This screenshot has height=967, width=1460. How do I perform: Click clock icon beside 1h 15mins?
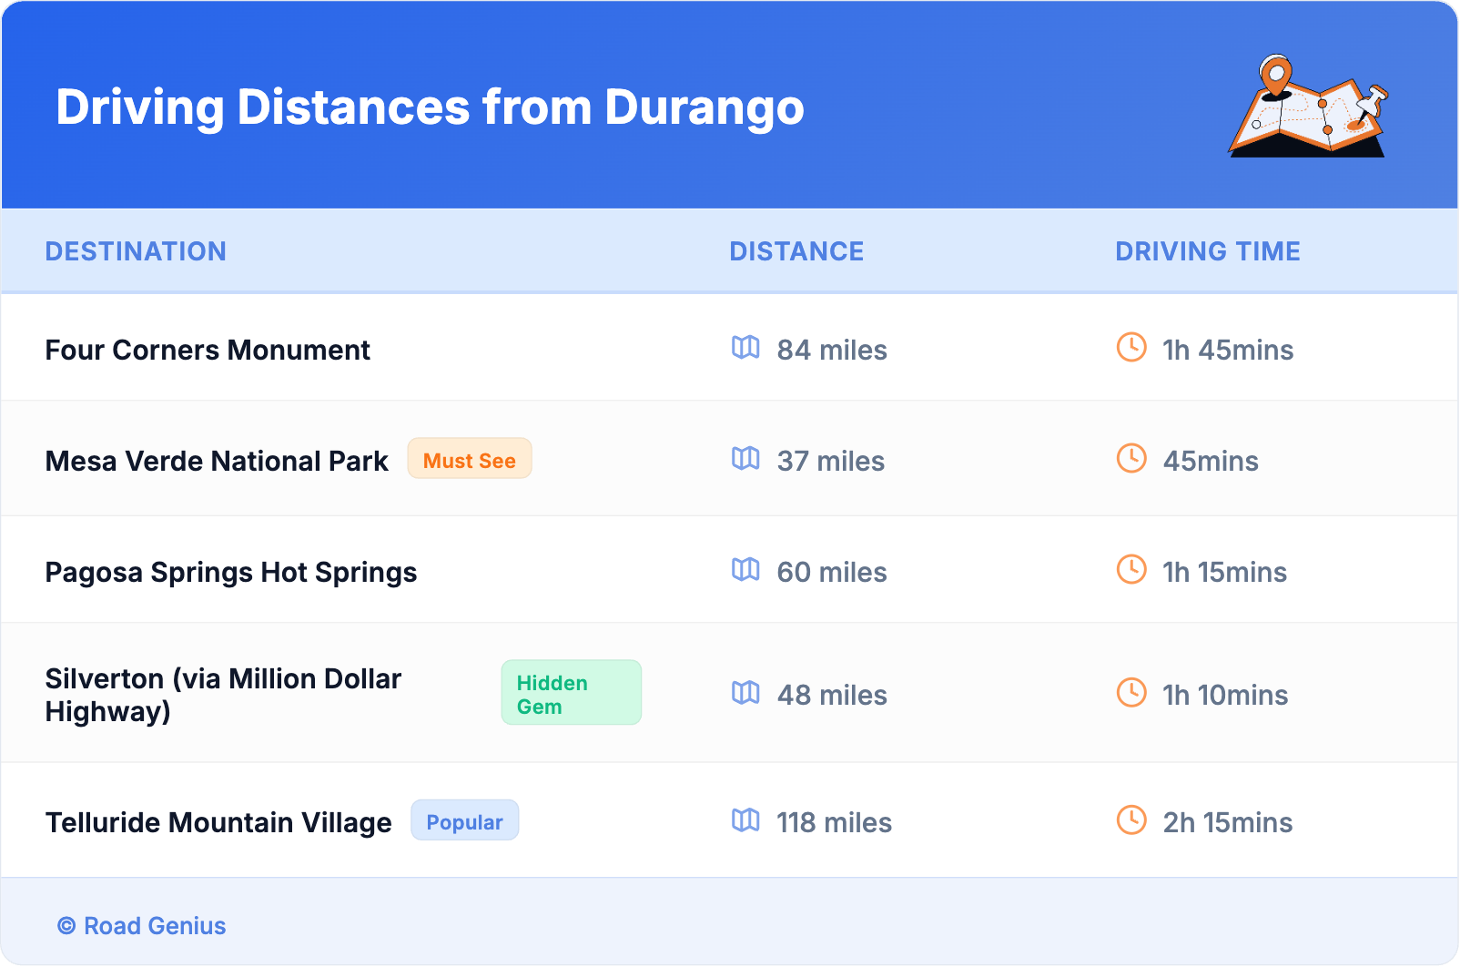pyautogui.click(x=1131, y=570)
